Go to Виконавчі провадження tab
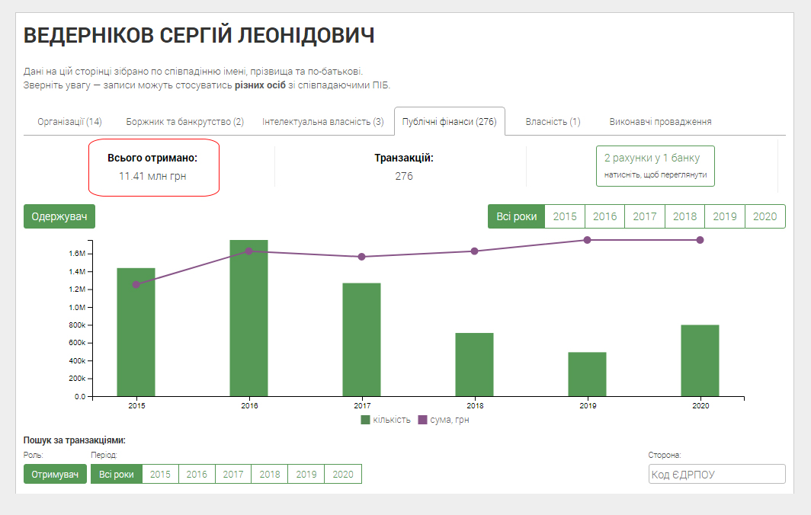Viewport: 811px width, 515px height. [x=660, y=122]
